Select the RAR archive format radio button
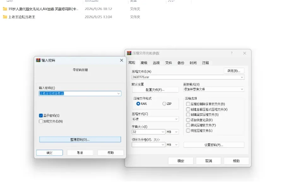The image size is (303, 182). (138, 104)
